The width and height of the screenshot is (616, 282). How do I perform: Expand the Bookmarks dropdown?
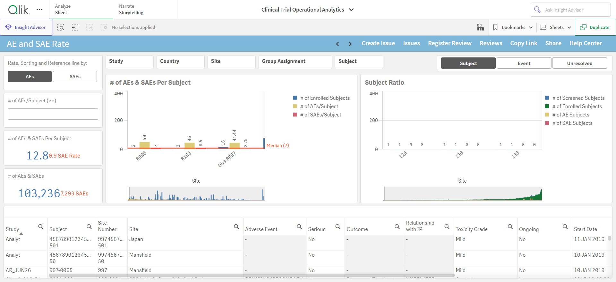[513, 27]
